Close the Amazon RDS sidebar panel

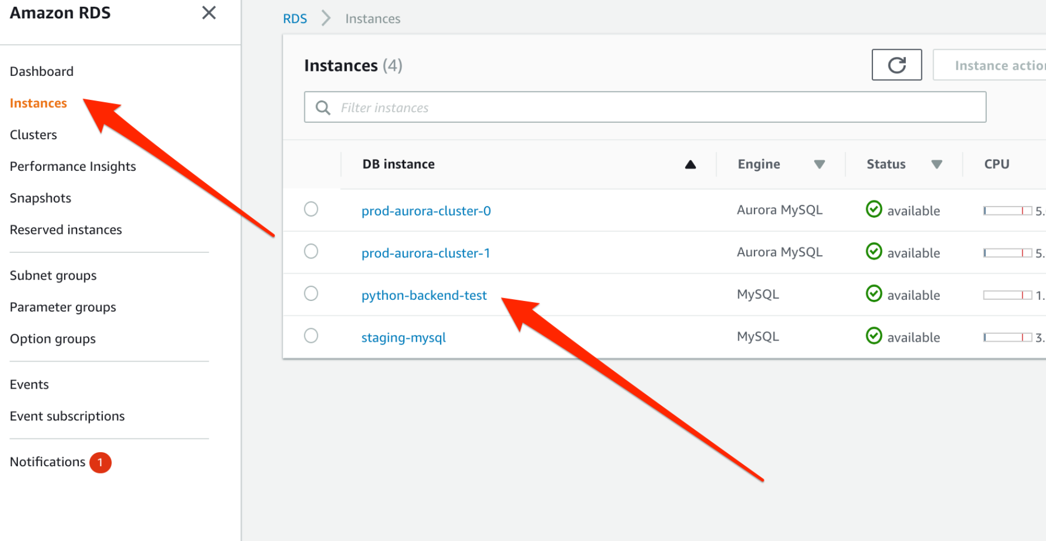(x=209, y=13)
